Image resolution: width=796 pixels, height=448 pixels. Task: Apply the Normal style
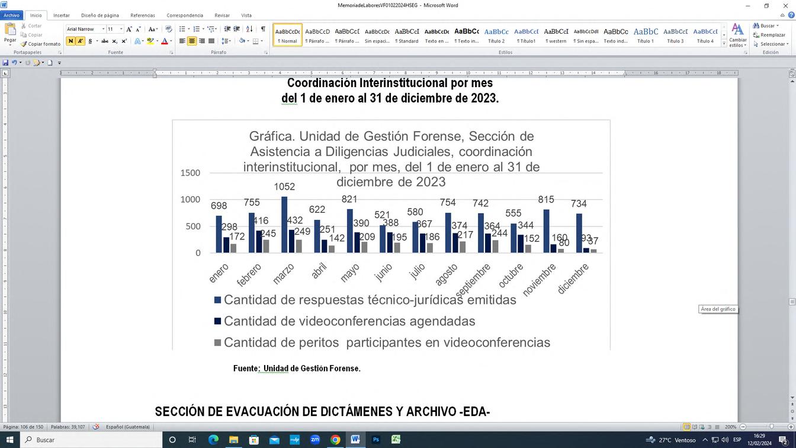tap(287, 35)
